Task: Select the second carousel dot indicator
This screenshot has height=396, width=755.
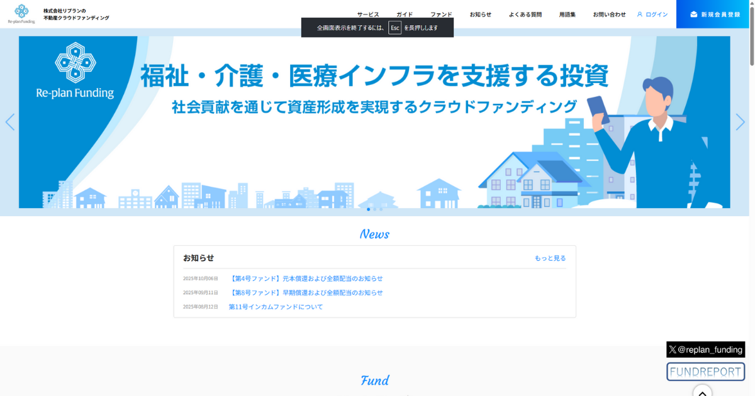Action: point(374,209)
